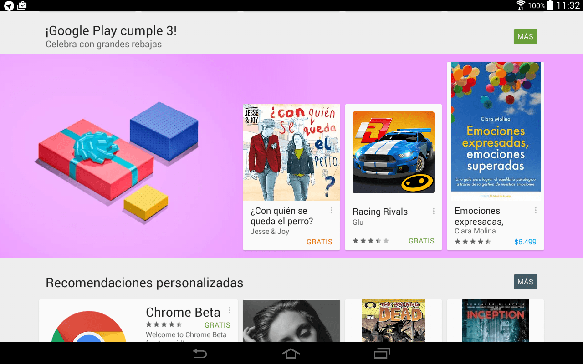
Task: Open overflow menu on ¿Con quién se queda el perro? card
Action: pyautogui.click(x=332, y=210)
